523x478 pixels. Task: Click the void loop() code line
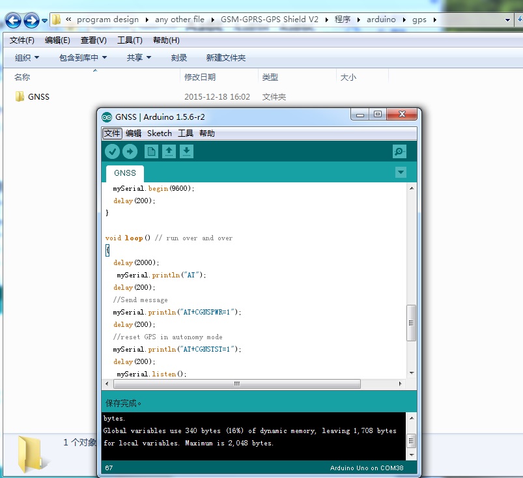click(169, 238)
